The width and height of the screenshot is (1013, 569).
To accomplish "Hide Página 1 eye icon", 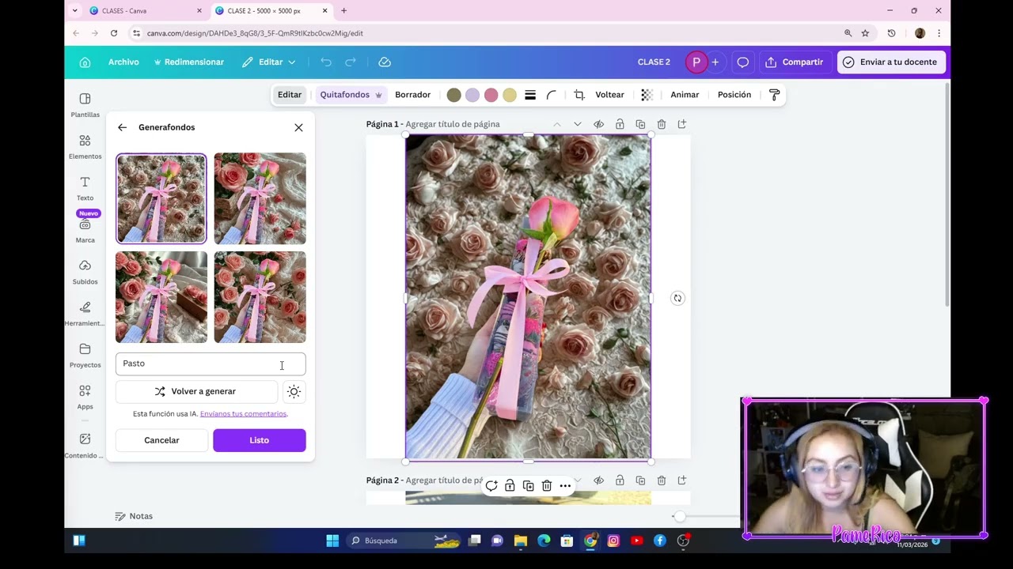I will [598, 124].
